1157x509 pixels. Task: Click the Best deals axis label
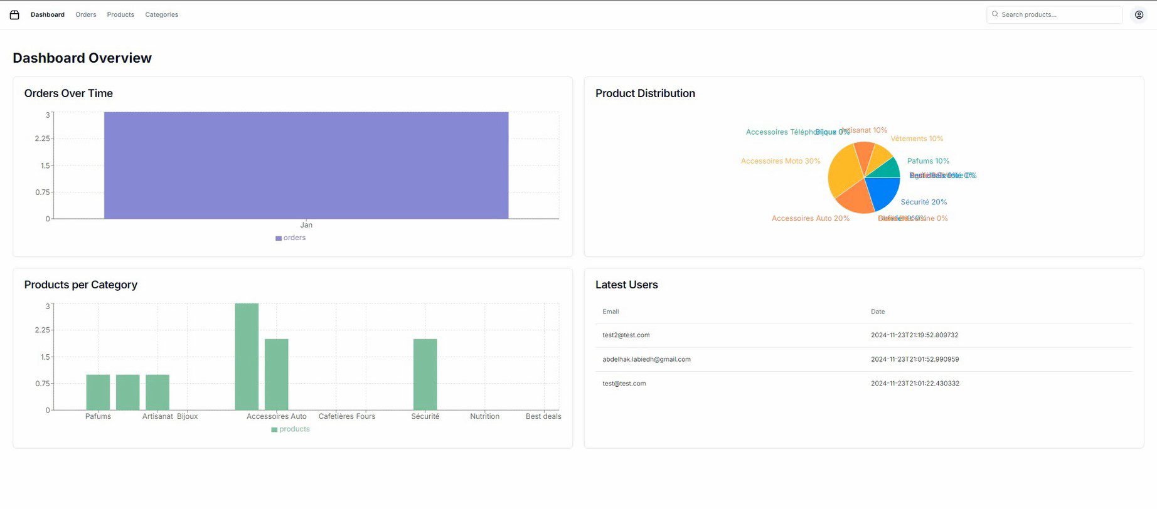click(543, 416)
